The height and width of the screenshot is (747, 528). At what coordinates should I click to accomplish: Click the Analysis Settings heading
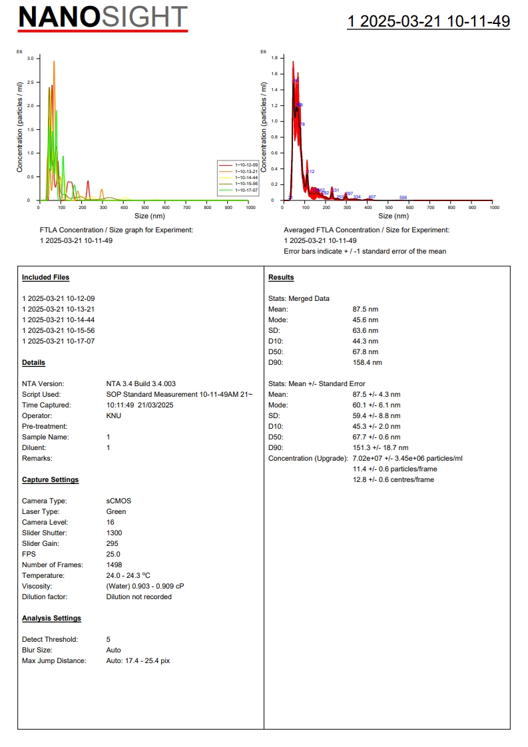(x=51, y=619)
